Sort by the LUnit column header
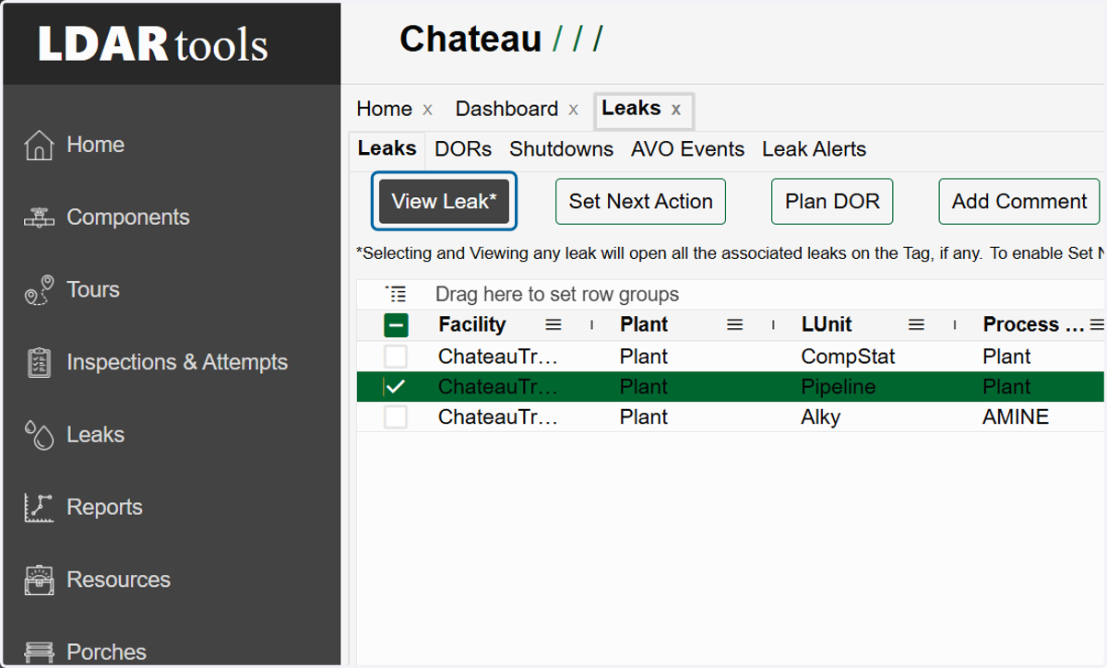 (x=827, y=324)
